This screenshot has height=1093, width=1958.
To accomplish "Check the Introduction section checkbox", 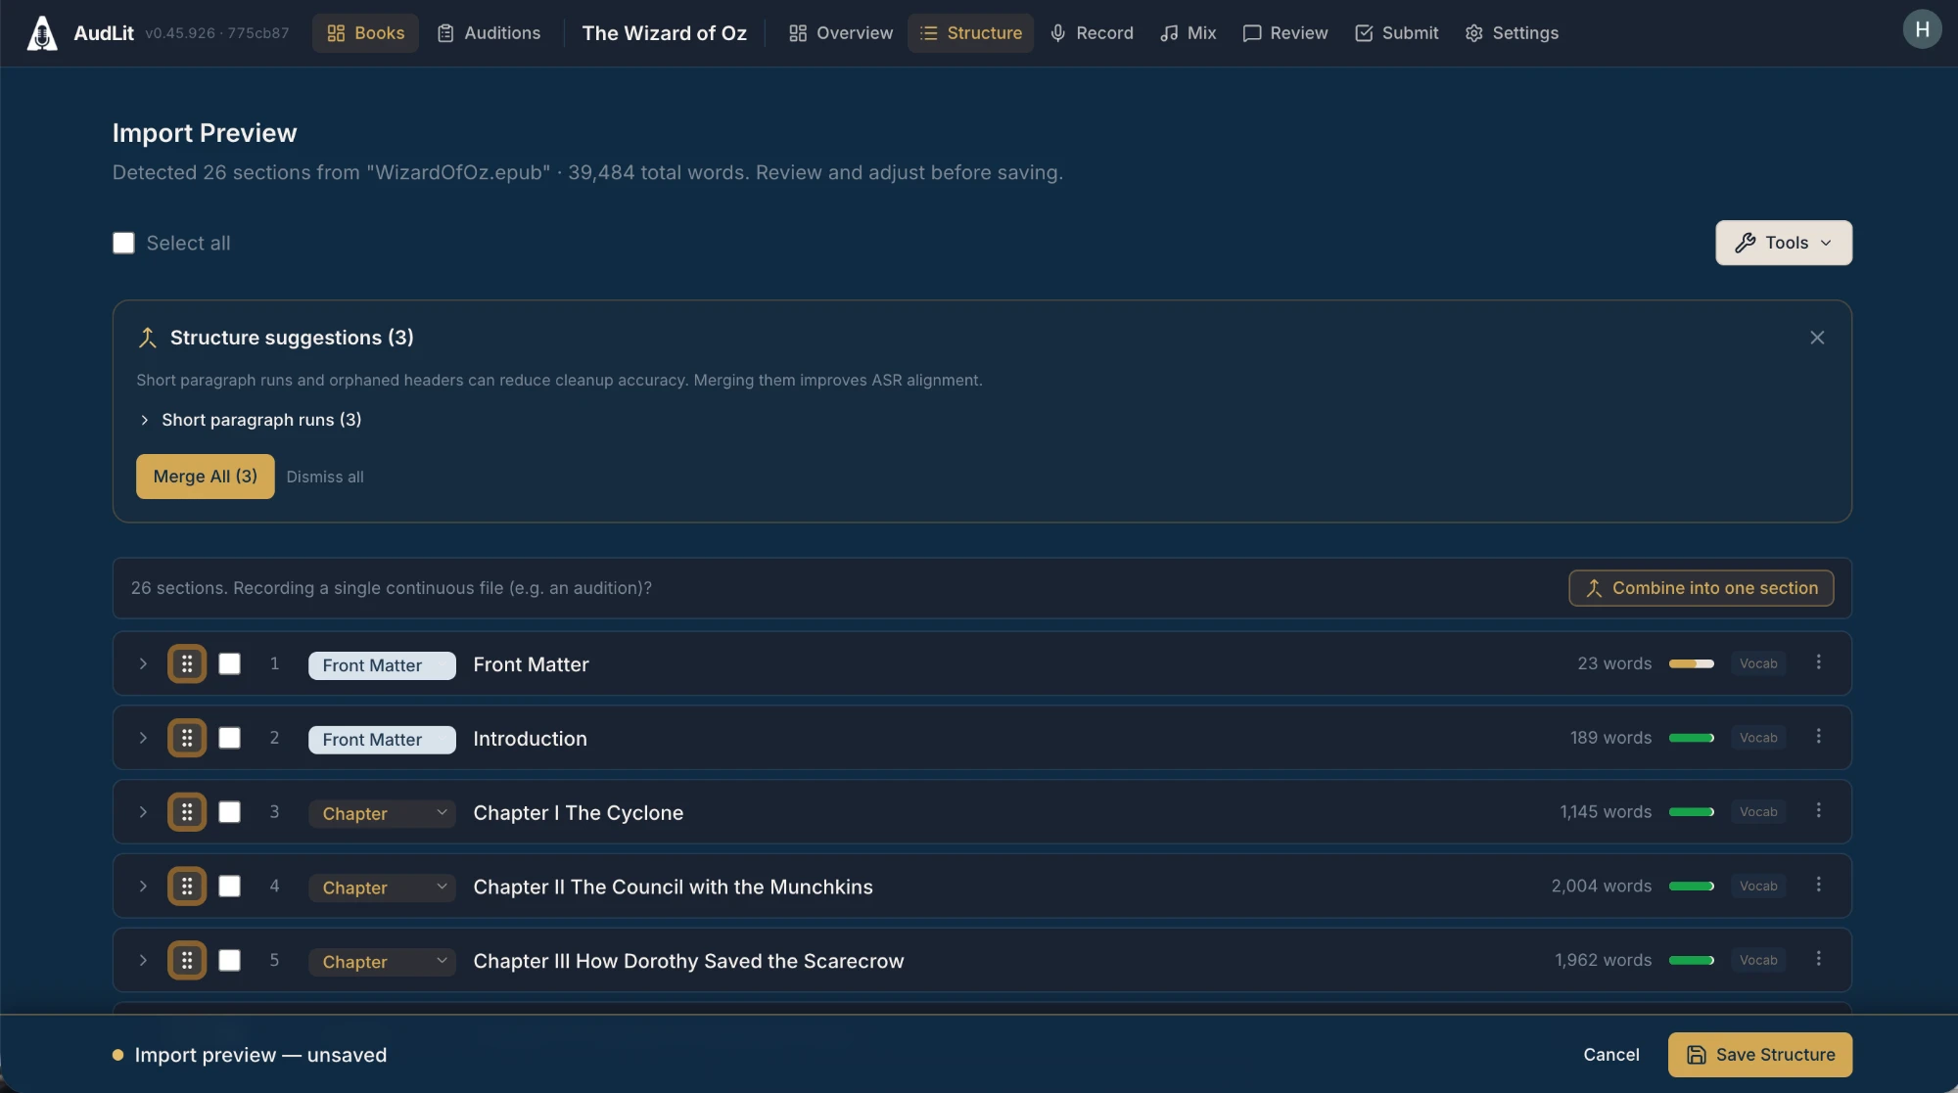I will pyautogui.click(x=229, y=738).
